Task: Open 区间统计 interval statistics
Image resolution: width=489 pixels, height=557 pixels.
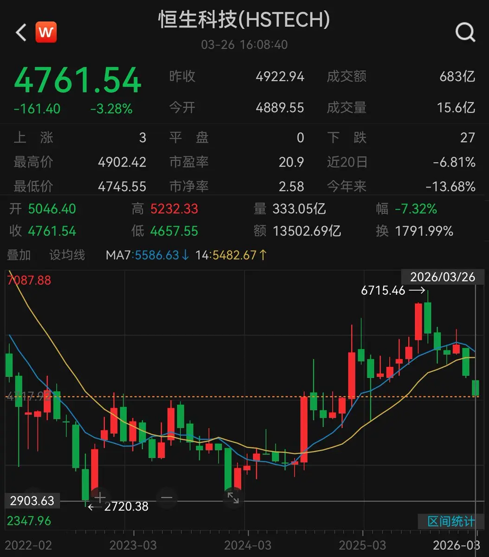Action: [x=451, y=521]
